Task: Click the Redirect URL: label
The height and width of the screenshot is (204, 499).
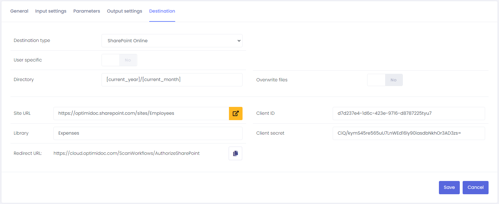Action: click(28, 153)
